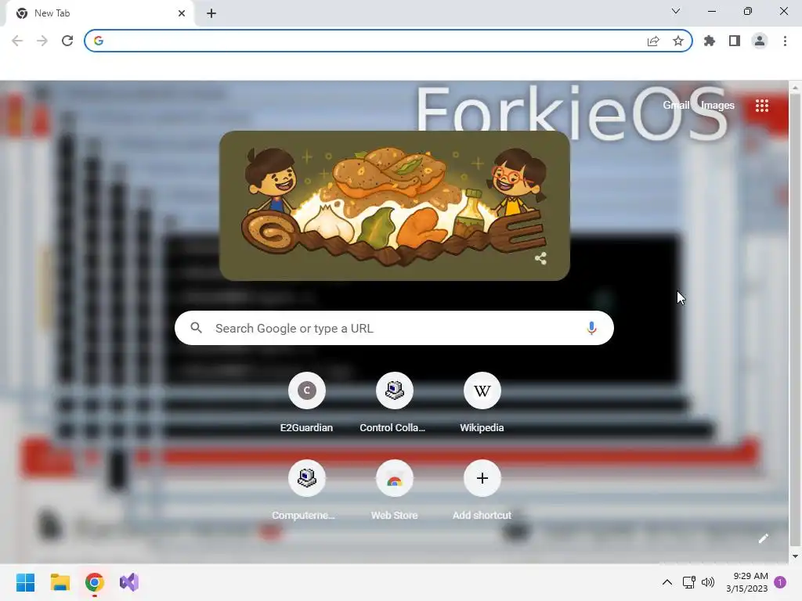This screenshot has width=802, height=601.
Task: Open the Web Store shortcut
Action: (x=394, y=491)
